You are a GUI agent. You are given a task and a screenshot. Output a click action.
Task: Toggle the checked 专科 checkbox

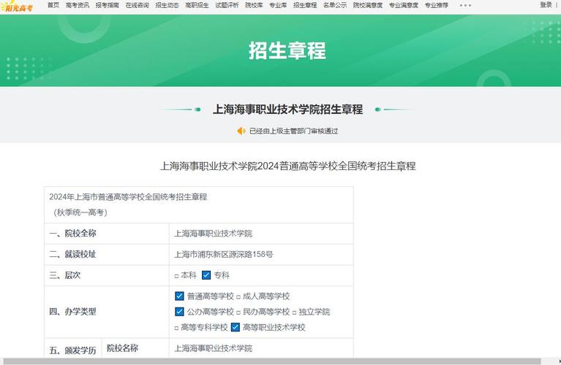click(206, 275)
